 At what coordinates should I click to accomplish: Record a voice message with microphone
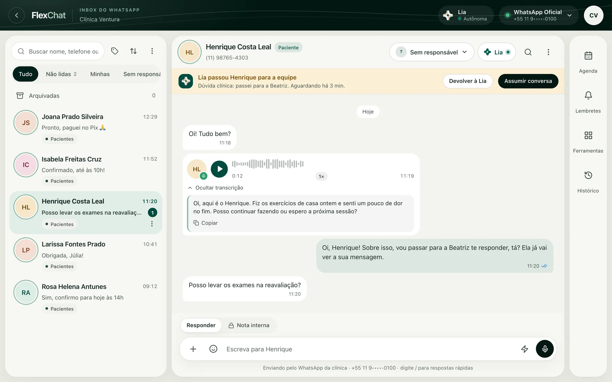click(x=545, y=349)
